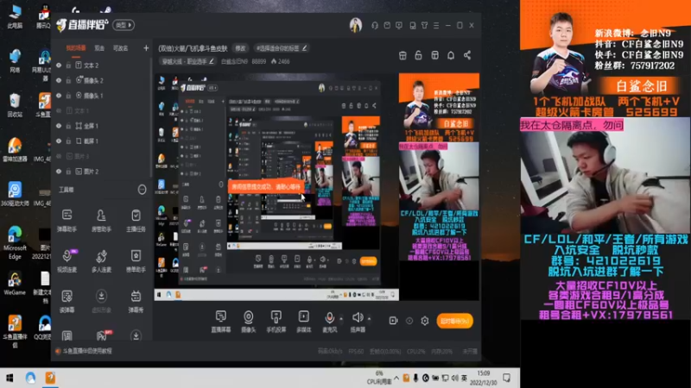691x388 pixels.
Task: Add a 手机投屏 phone cast source
Action: pos(276,321)
